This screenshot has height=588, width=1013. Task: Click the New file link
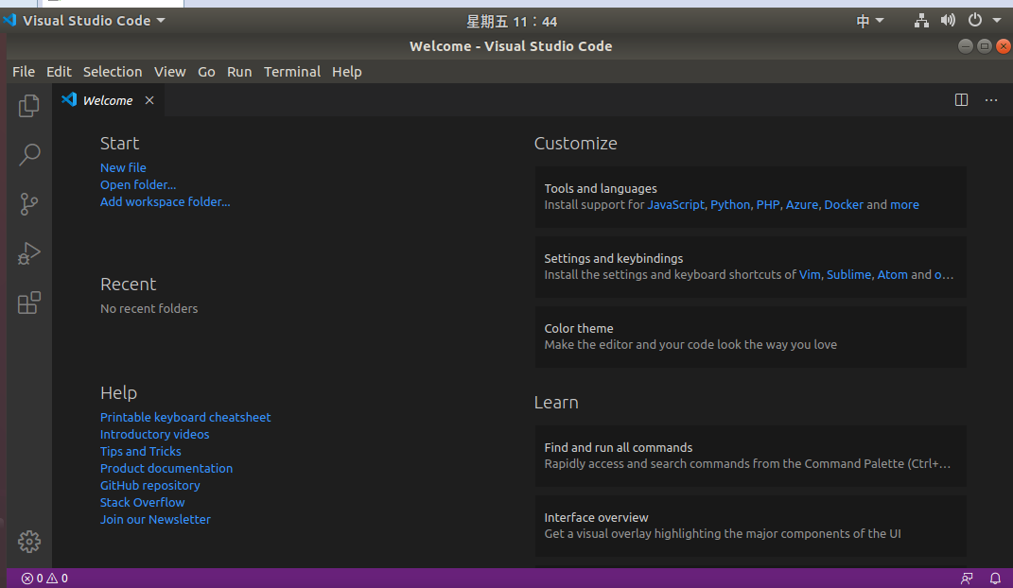click(123, 168)
